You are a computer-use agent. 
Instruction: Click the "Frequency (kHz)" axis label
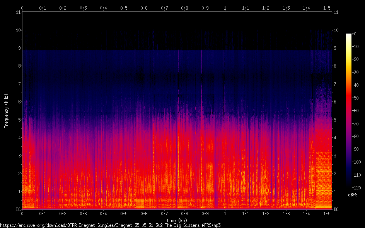click(6, 111)
